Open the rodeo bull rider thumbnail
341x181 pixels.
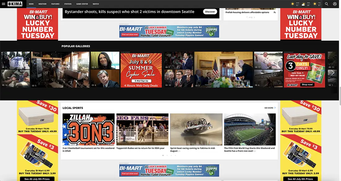pyautogui.click(x=143, y=129)
